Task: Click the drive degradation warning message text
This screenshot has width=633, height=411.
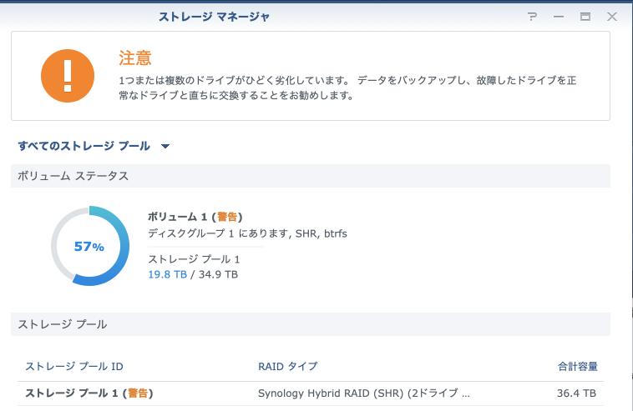Action: [x=347, y=88]
